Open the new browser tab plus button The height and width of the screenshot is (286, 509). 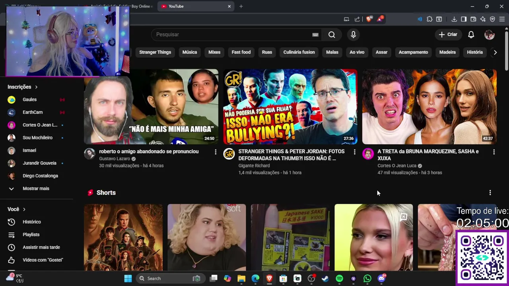point(241,6)
